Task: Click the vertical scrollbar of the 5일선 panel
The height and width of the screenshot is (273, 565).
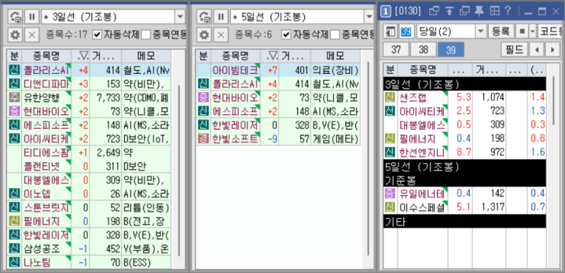Action: (368, 159)
